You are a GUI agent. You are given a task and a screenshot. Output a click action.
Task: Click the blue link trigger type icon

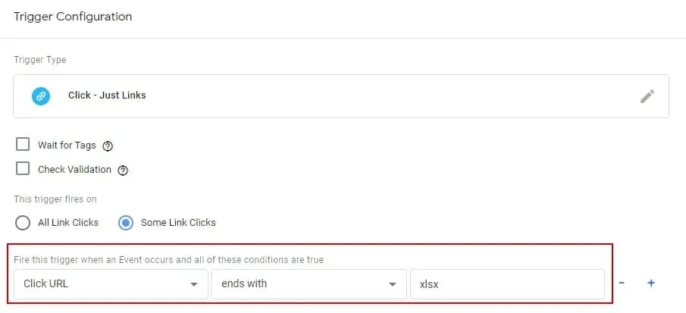tap(40, 95)
